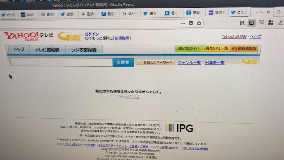
Task: Switch to the 奉納 tab
Action: pos(194,13)
